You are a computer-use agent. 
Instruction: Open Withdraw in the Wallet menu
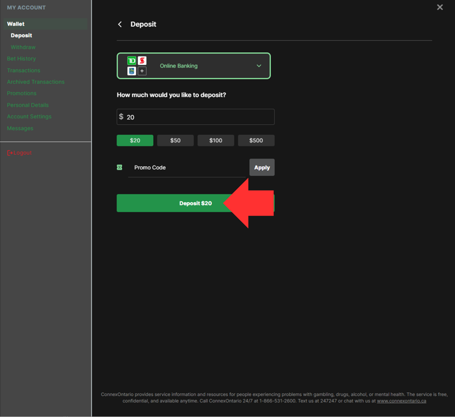[23, 47]
